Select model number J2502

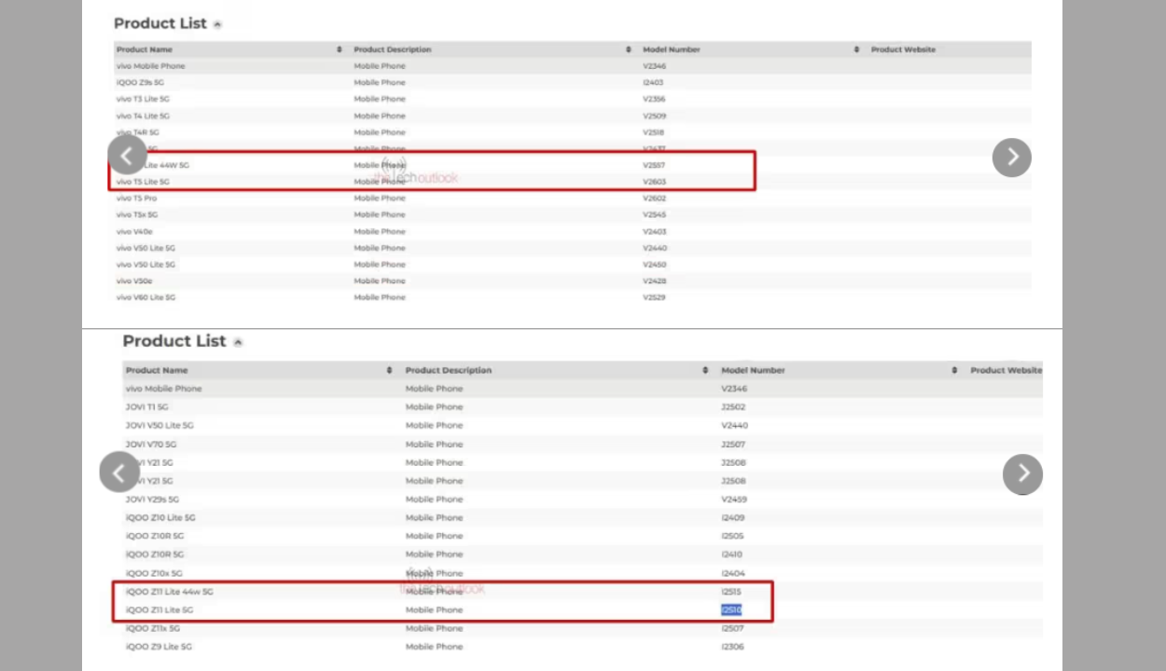tap(733, 407)
